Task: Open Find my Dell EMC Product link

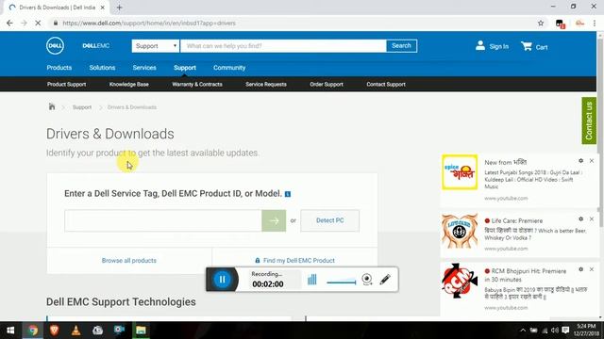Action: point(298,261)
